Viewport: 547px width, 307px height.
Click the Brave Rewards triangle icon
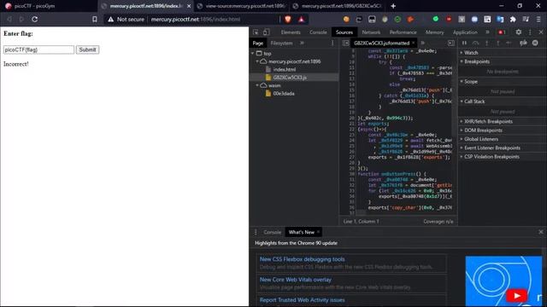tap(301, 19)
